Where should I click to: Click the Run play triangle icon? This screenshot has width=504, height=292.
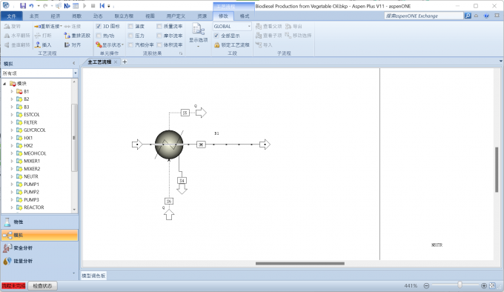pos(84,6)
